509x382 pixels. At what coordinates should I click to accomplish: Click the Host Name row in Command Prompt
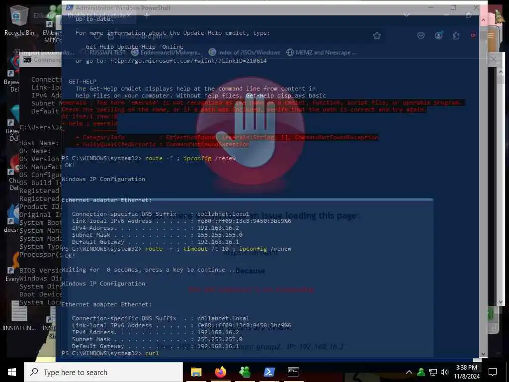tap(39, 143)
